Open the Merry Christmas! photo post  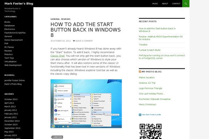148,105
